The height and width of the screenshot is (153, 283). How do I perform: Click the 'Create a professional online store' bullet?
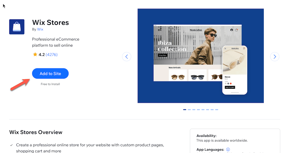[x=90, y=148]
